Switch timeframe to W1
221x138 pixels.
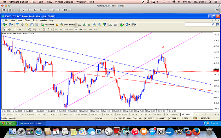pyautogui.click(x=91, y=29)
